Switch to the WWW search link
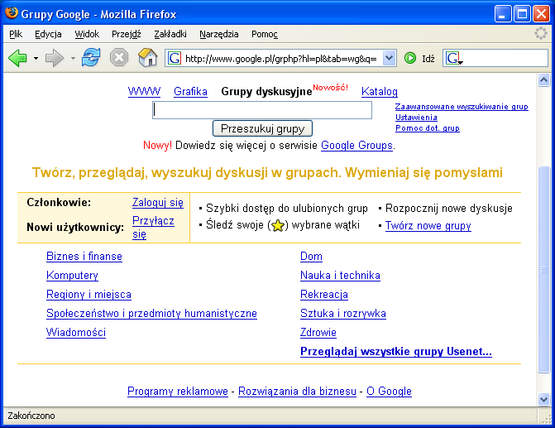This screenshot has height=428, width=555. point(144,91)
